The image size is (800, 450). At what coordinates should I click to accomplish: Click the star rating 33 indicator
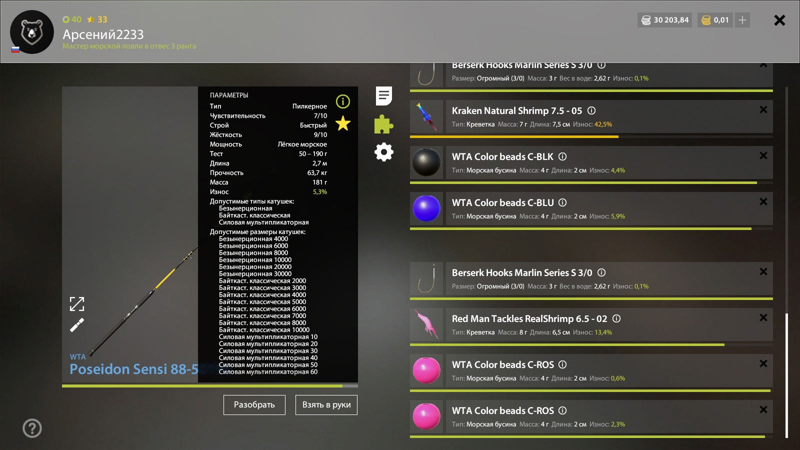coord(97,19)
